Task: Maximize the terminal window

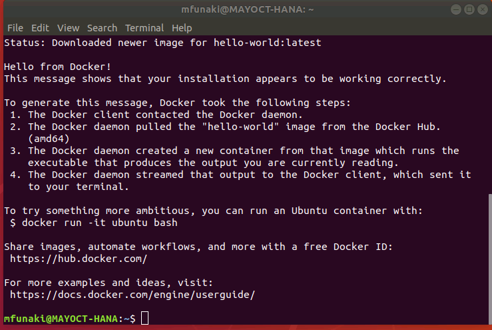Action: coord(469,9)
